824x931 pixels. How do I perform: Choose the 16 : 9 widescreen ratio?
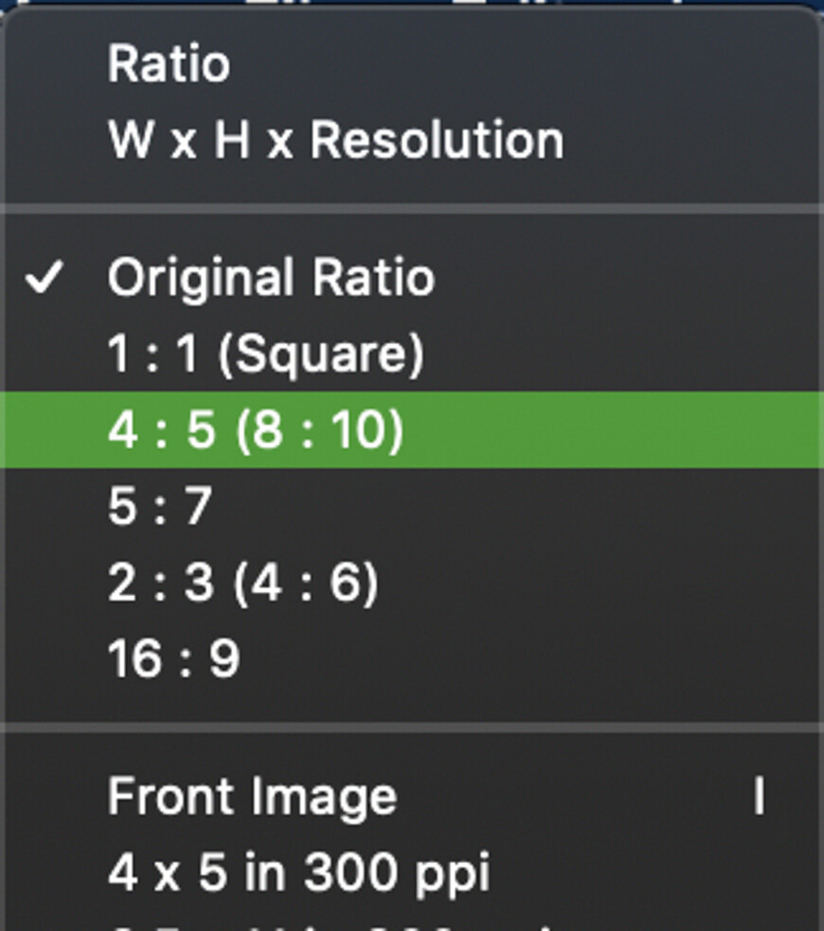[173, 658]
